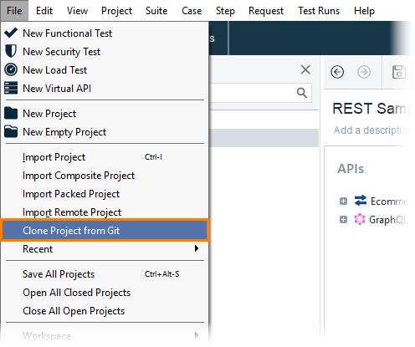Choose Import Remote Project
Image resolution: width=415 pixels, height=347 pixels.
point(105,212)
